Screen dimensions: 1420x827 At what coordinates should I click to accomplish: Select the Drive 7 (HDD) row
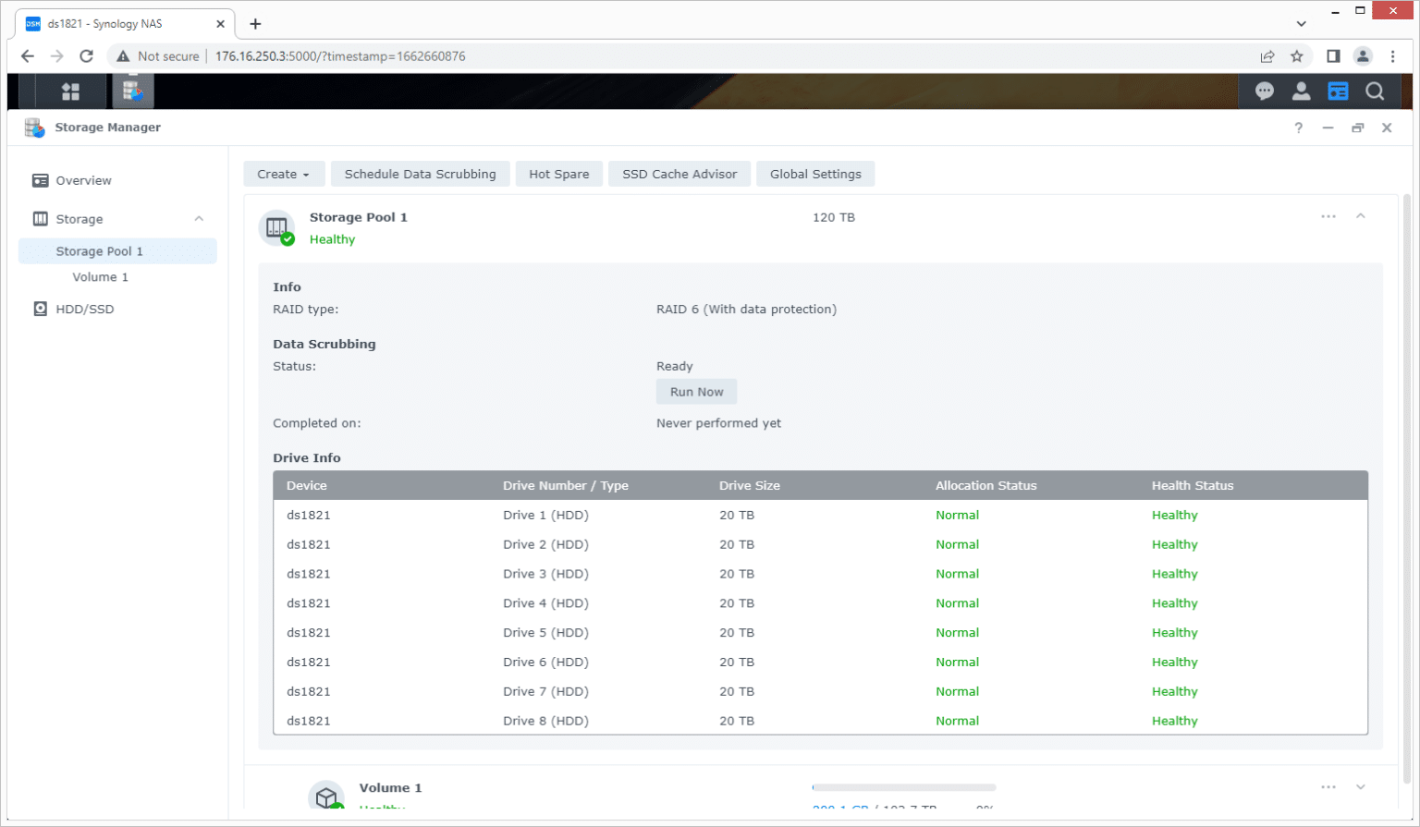[820, 691]
